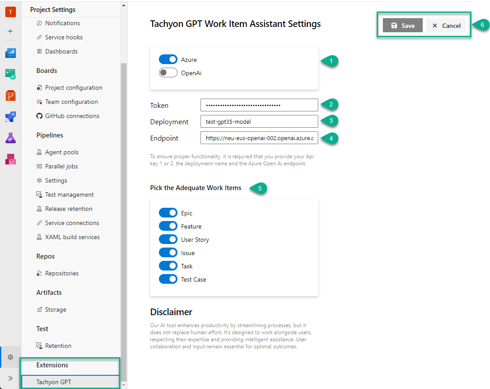Open Azure Boards from left rail
Image resolution: width=490 pixels, height=389 pixels.
pos(11,74)
